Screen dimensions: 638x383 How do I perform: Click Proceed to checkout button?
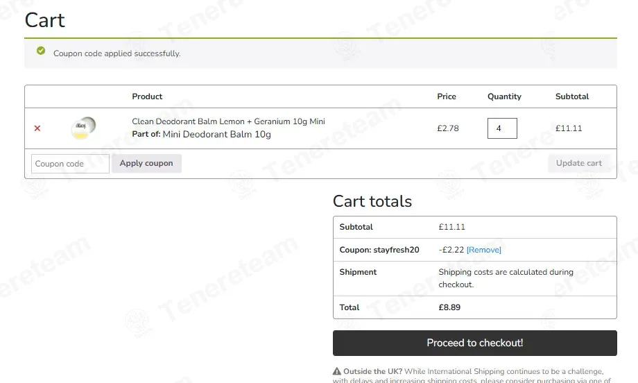[475, 343]
